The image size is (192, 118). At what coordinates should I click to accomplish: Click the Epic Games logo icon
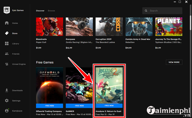coord(7,10)
